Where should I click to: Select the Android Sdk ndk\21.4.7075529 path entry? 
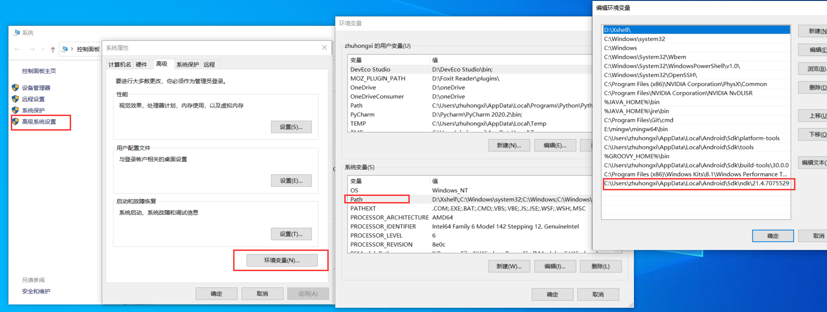[696, 183]
